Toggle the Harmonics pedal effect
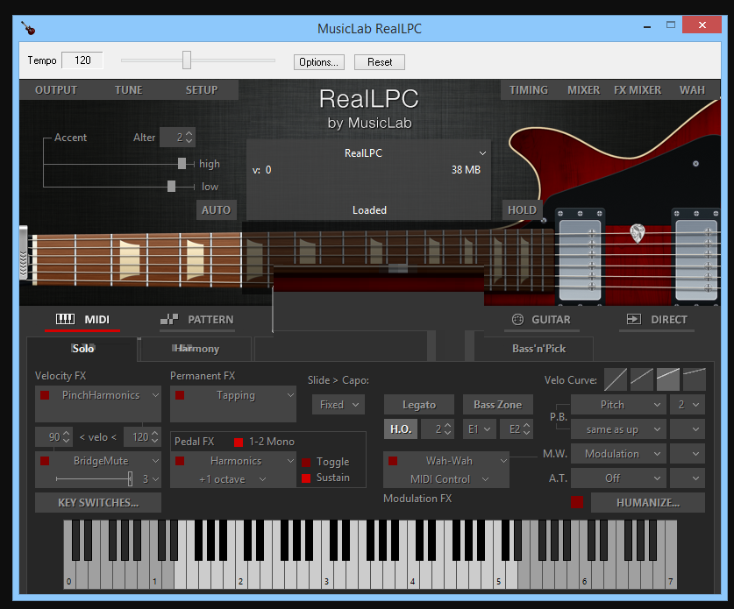 (180, 461)
